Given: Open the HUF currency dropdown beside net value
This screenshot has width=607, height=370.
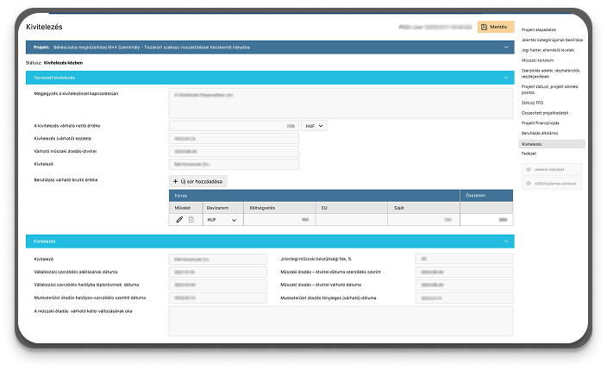Looking at the screenshot, I should tap(315, 125).
